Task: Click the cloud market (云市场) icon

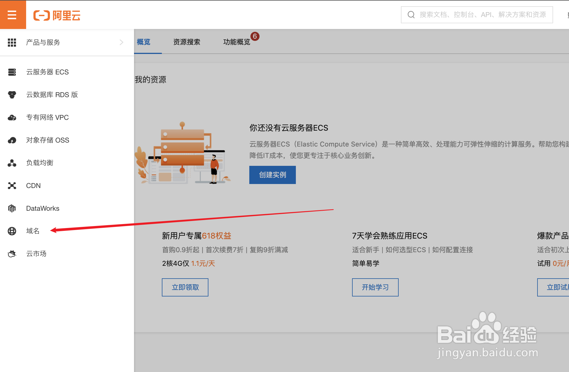Action: pos(12,254)
